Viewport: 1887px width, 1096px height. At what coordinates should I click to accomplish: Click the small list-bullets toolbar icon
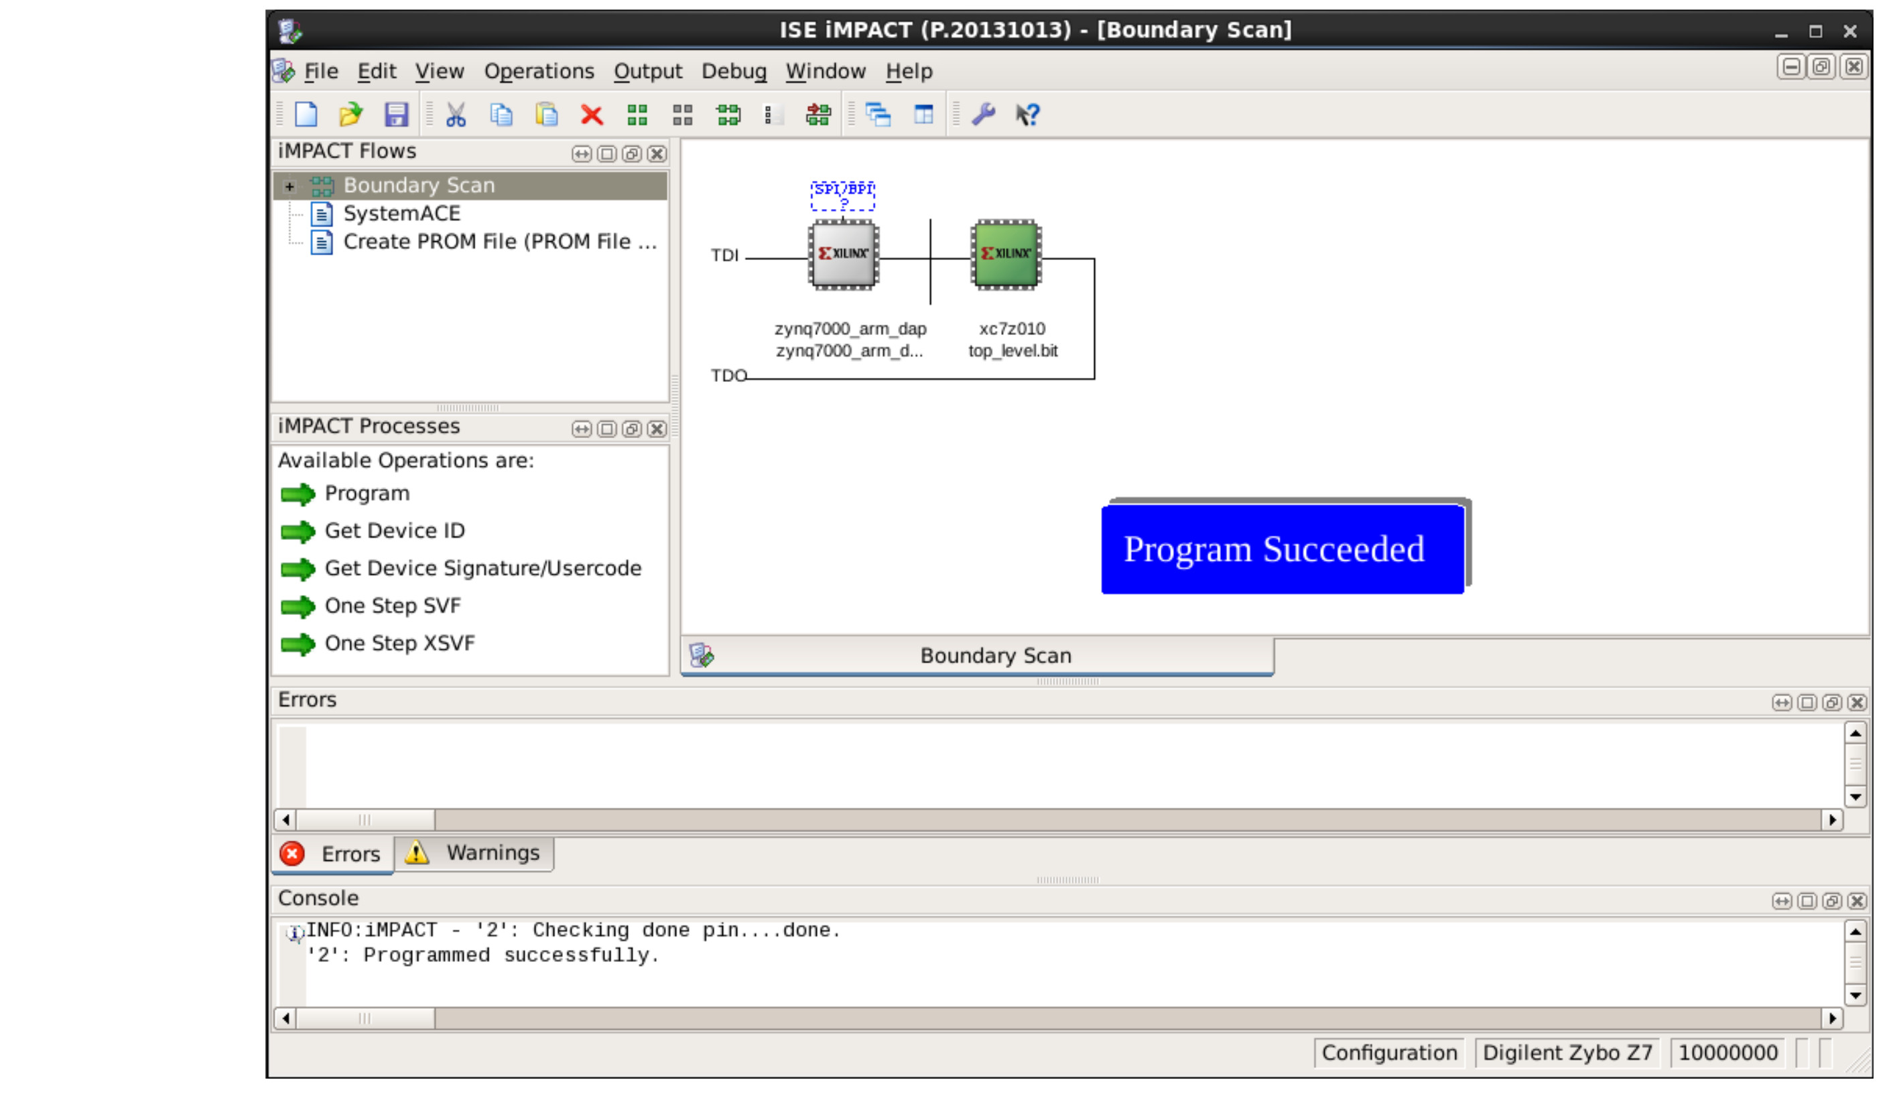pyautogui.click(x=771, y=115)
